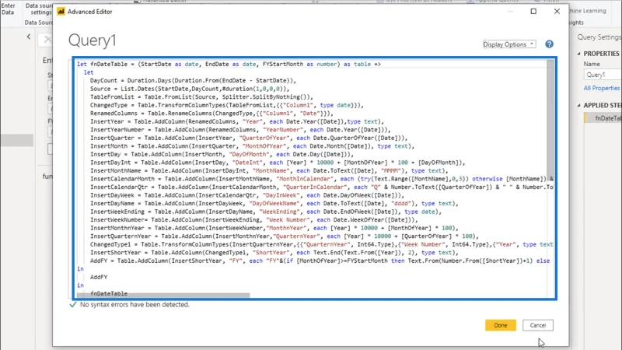This screenshot has width=622, height=350.
Task: Click the 'InsertYear' code line
Action: click(x=237, y=121)
